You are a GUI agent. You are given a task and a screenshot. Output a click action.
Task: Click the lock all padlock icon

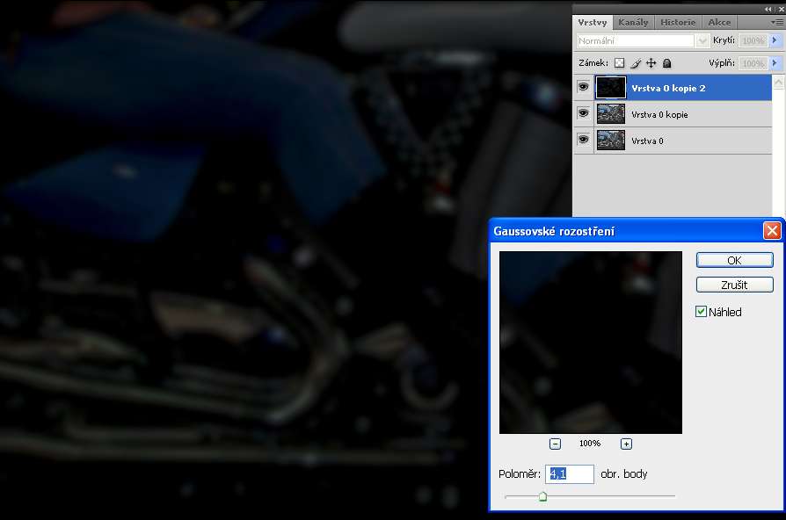[666, 63]
